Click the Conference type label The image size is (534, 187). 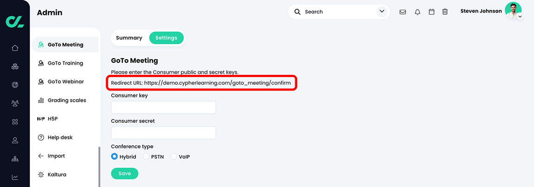[132, 147]
